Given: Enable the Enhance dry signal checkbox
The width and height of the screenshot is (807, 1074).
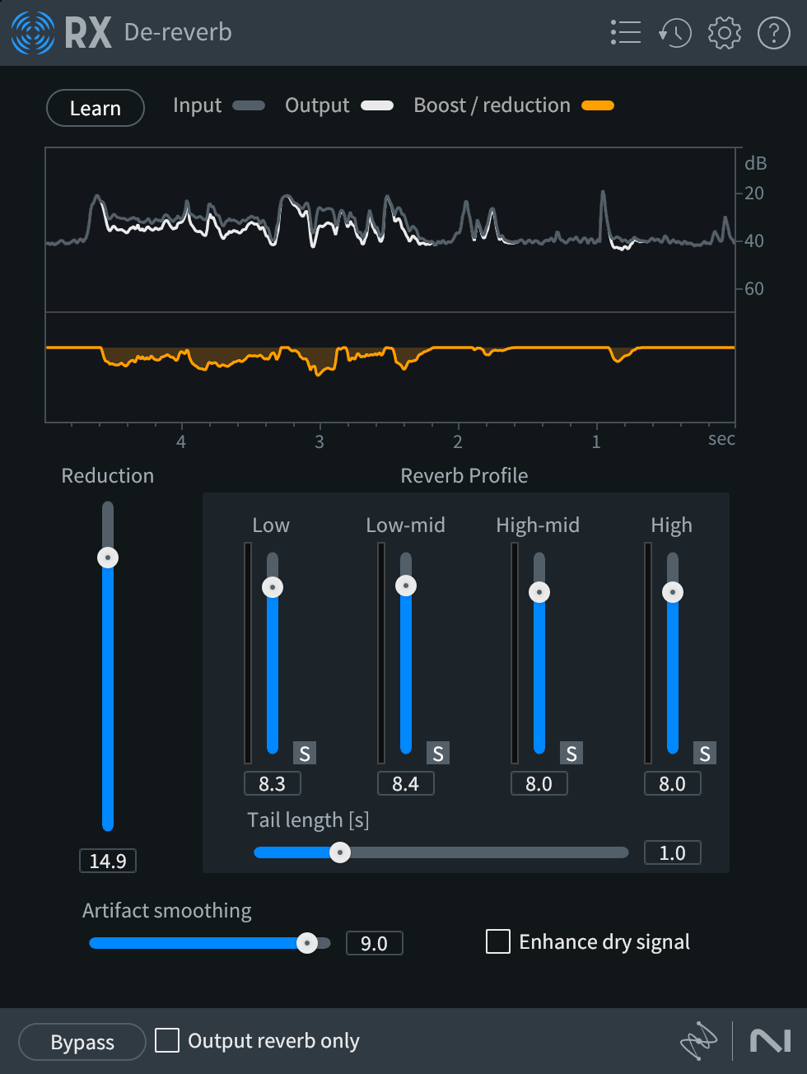Looking at the screenshot, I should [x=497, y=941].
